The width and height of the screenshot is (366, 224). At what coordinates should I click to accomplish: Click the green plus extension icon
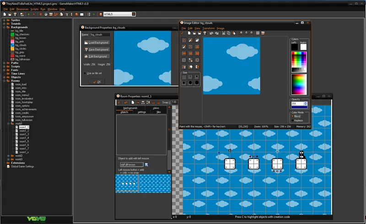[x=94, y=14]
